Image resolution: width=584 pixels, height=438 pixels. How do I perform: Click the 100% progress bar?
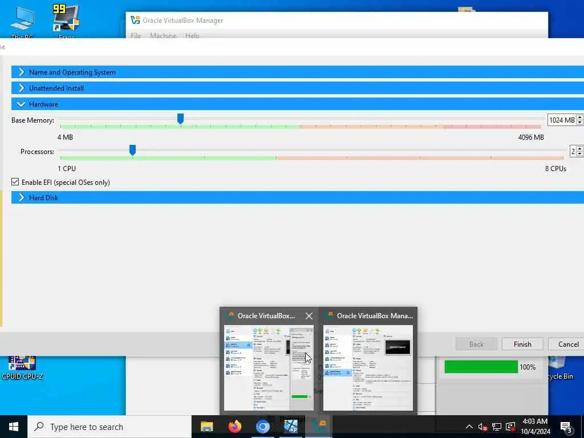point(481,367)
